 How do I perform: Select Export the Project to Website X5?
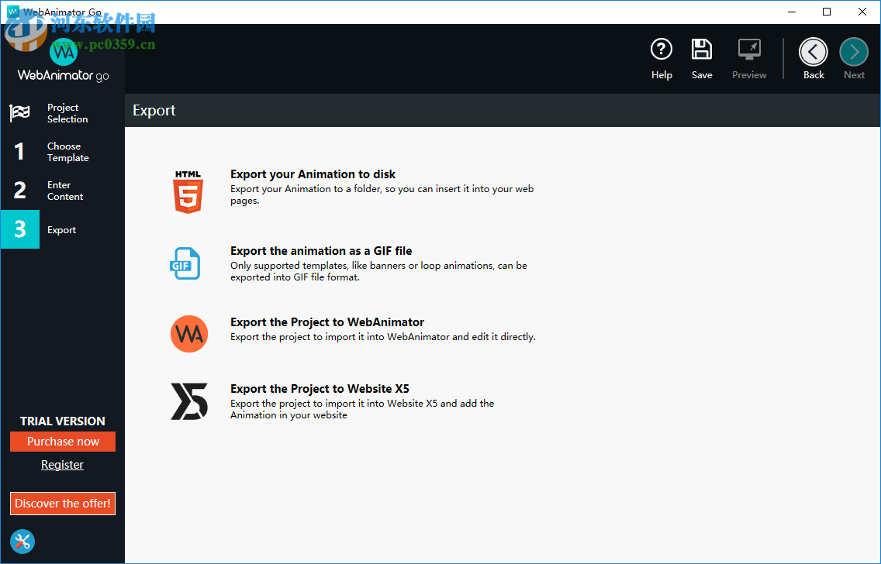[320, 389]
